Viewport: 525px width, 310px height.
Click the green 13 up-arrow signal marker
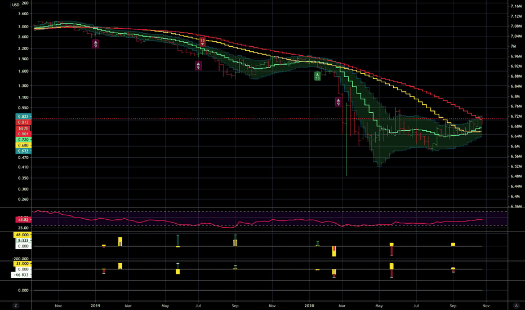[317, 76]
